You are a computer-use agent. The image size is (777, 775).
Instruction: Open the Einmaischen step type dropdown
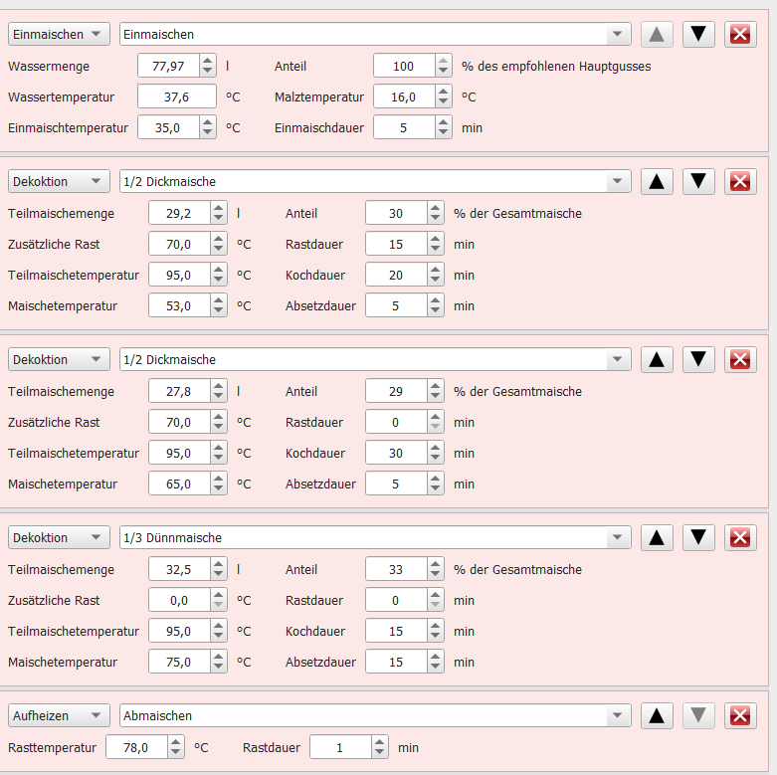pyautogui.click(x=58, y=35)
